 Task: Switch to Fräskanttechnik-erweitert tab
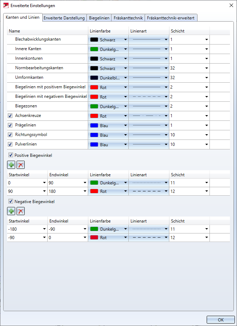(x=171, y=18)
